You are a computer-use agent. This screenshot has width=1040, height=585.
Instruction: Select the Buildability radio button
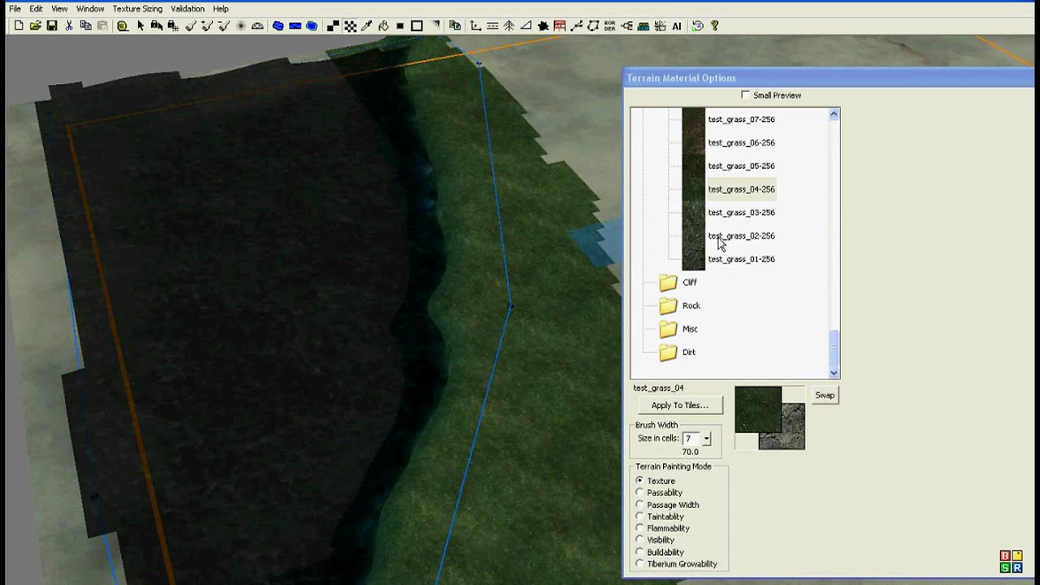(639, 552)
